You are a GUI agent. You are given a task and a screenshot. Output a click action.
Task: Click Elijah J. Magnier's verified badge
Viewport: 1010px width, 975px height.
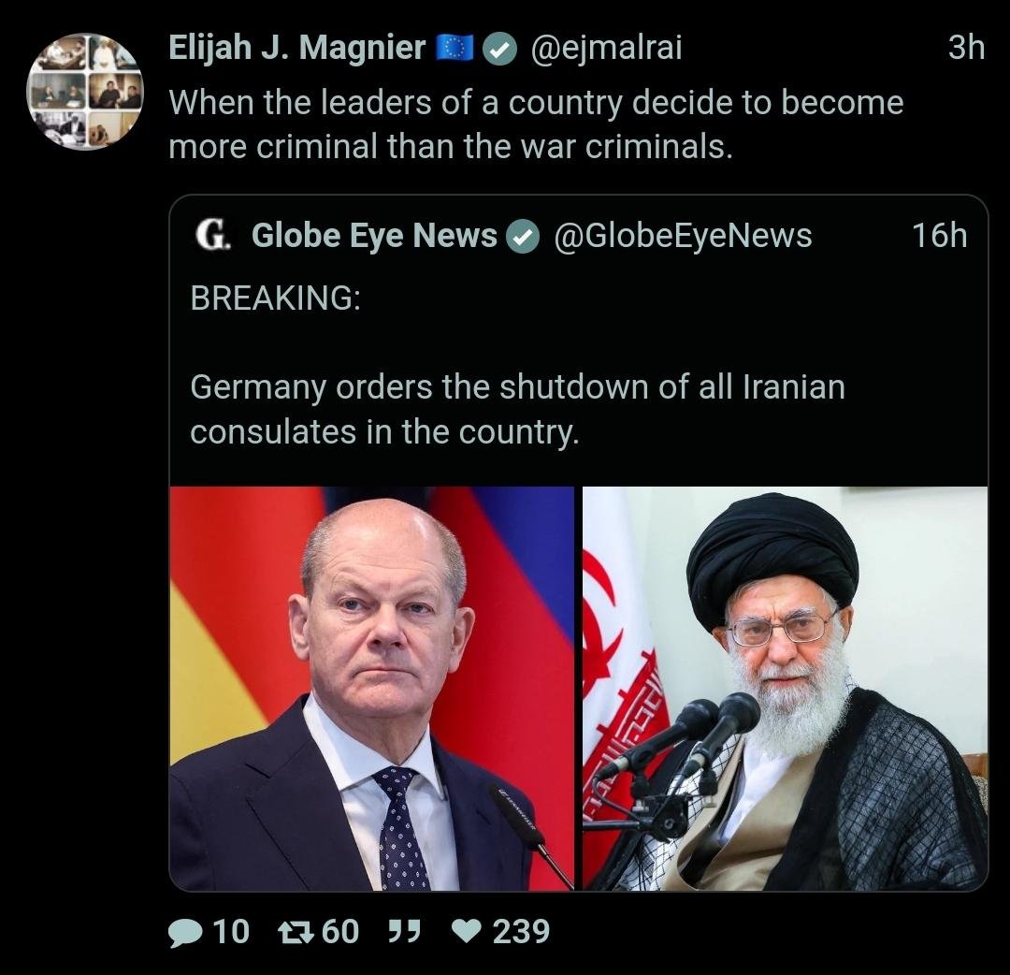pyautogui.click(x=499, y=50)
